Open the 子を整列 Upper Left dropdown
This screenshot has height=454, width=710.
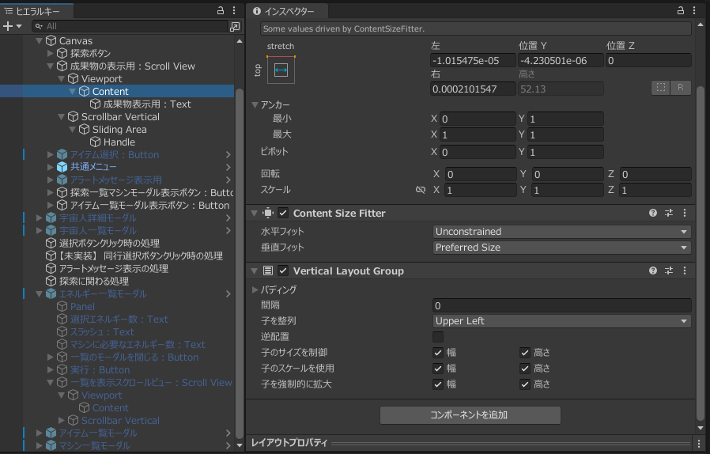[561, 321]
